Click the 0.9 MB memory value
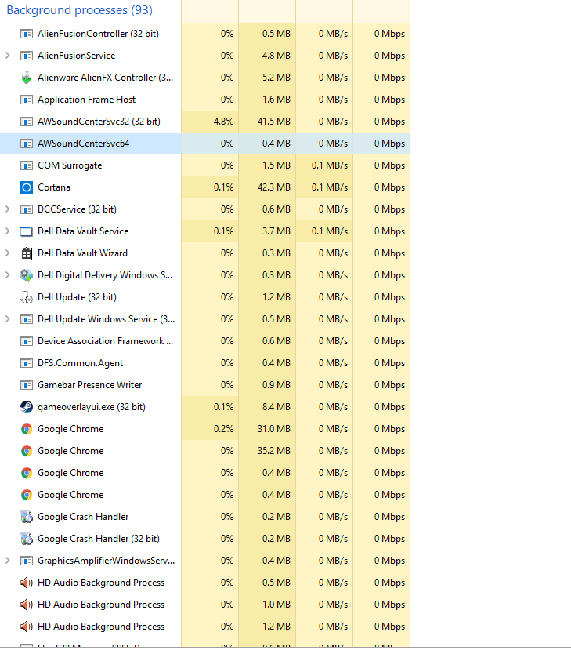 click(x=276, y=385)
